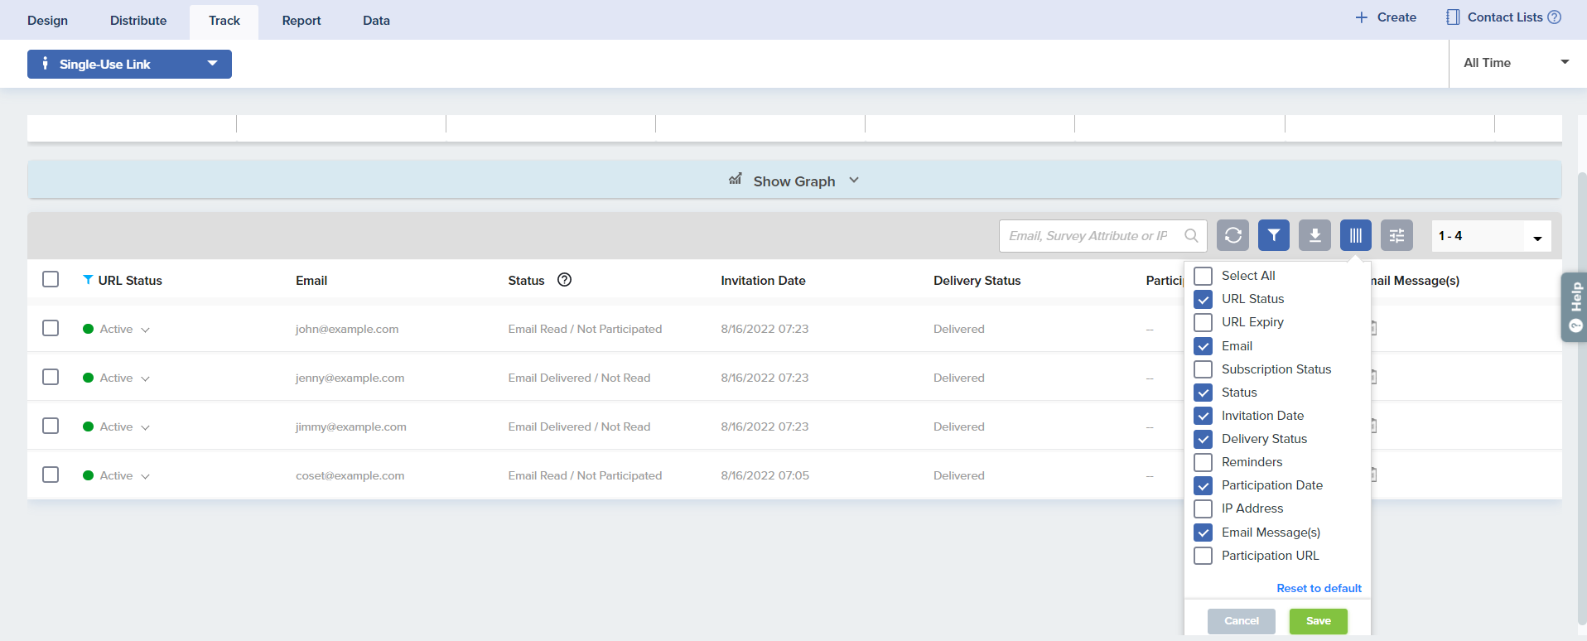This screenshot has height=641, width=1587.
Task: Open the filter funnel icon button
Action: point(1273,236)
